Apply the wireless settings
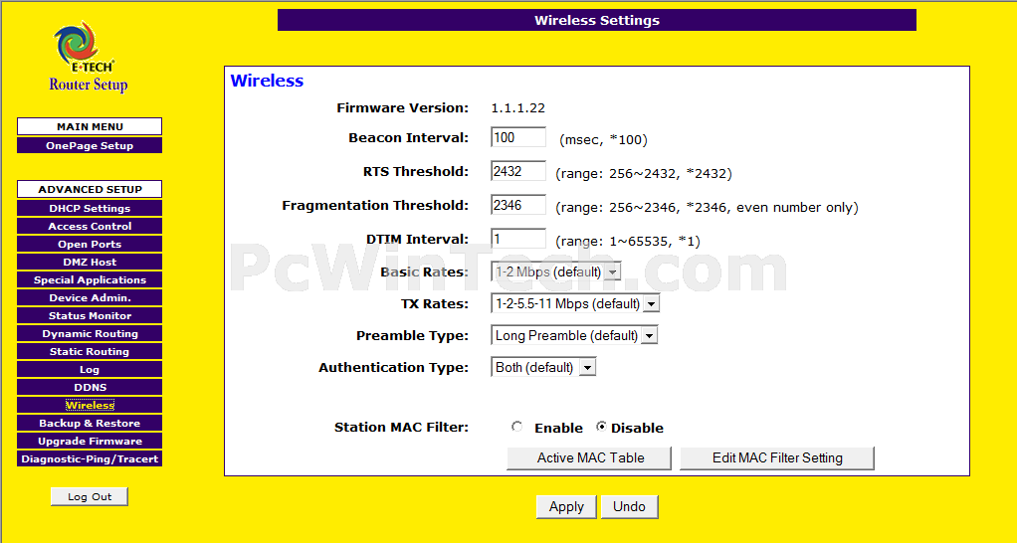1017x543 pixels. click(566, 507)
